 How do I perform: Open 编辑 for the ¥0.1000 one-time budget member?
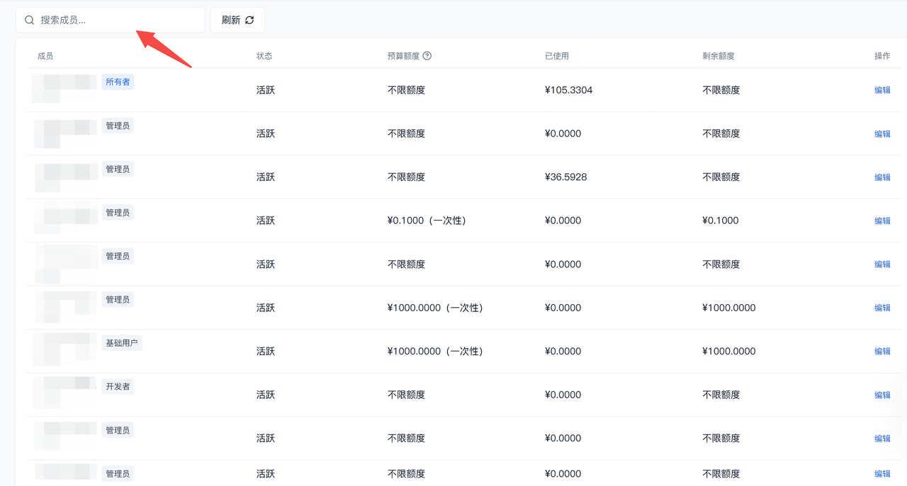pyautogui.click(x=882, y=221)
